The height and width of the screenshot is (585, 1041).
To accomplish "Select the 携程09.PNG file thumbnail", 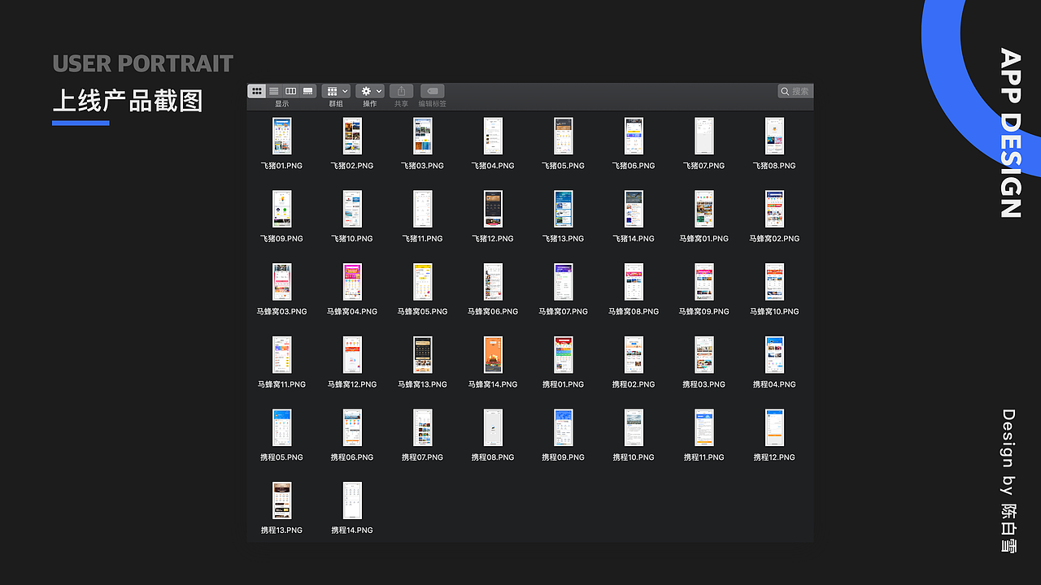I will tap(564, 427).
